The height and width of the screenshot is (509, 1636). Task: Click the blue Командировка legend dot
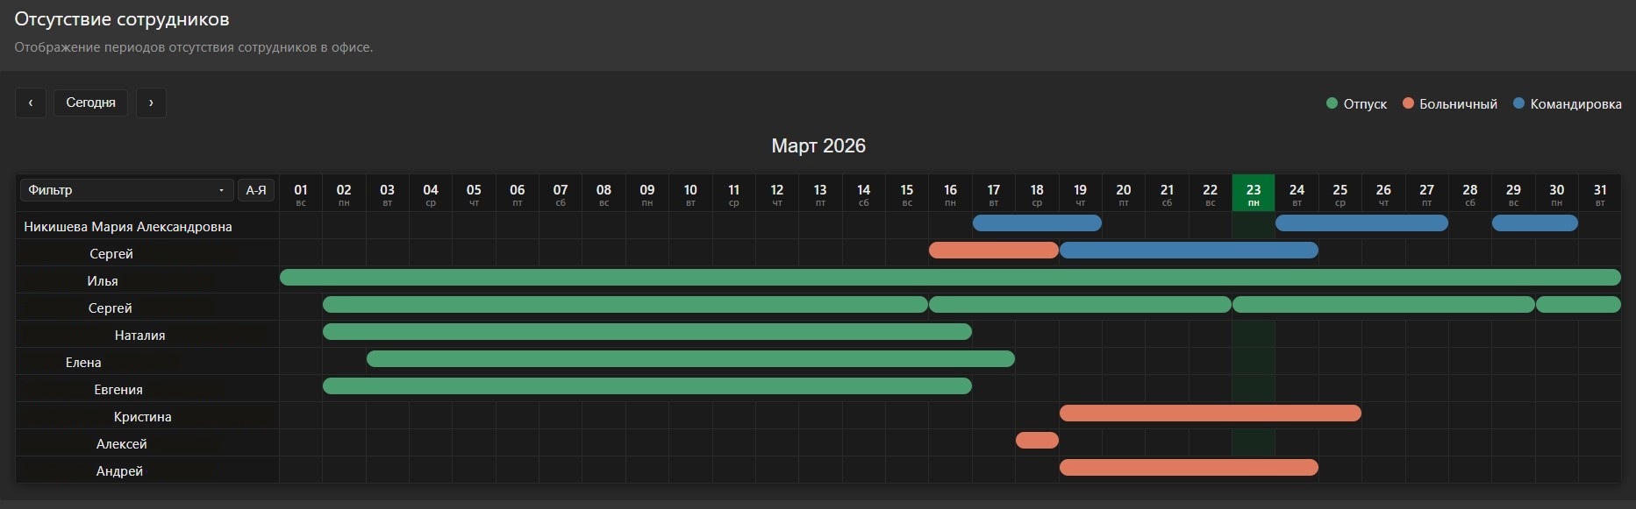click(1519, 103)
